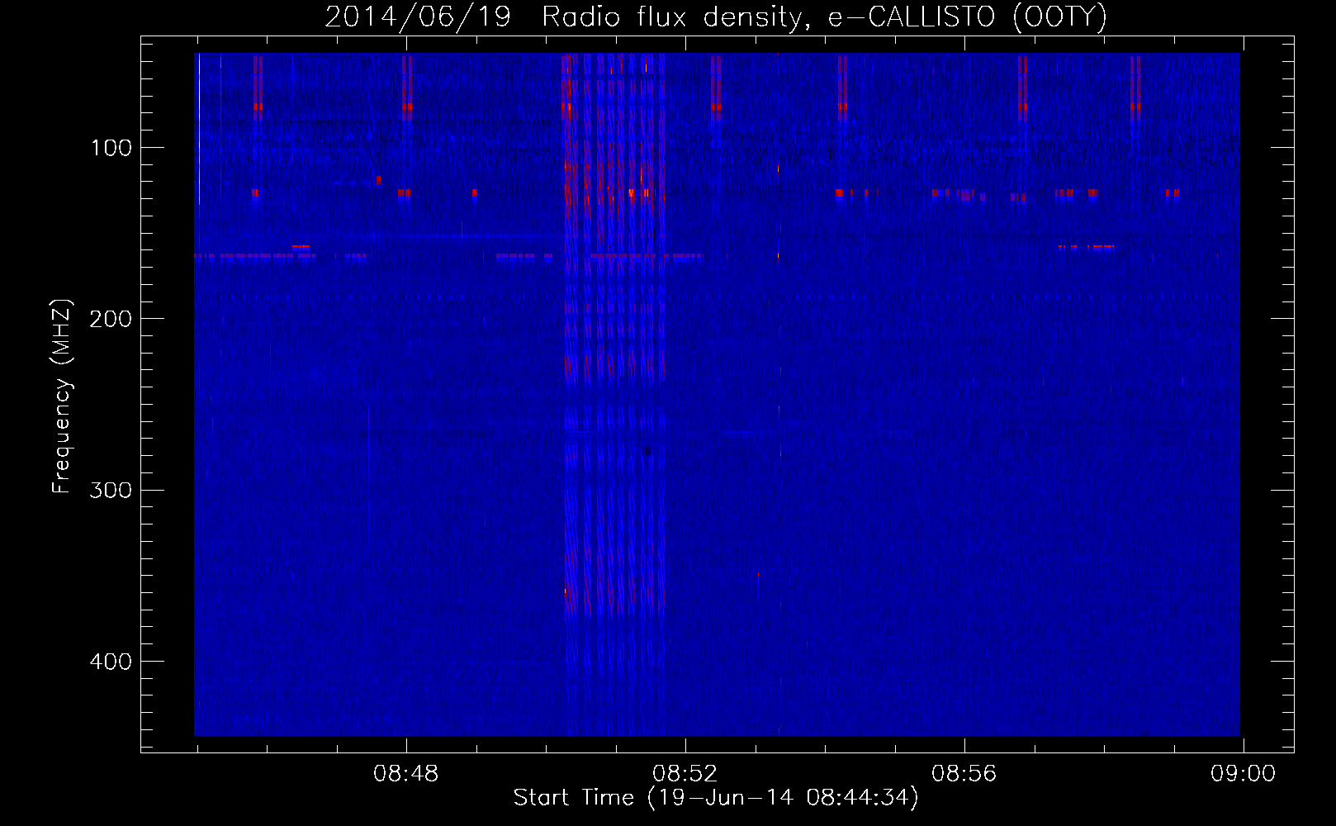Image resolution: width=1336 pixels, height=826 pixels.
Task: Click the 09:00 time tick label
Action: tap(1244, 774)
